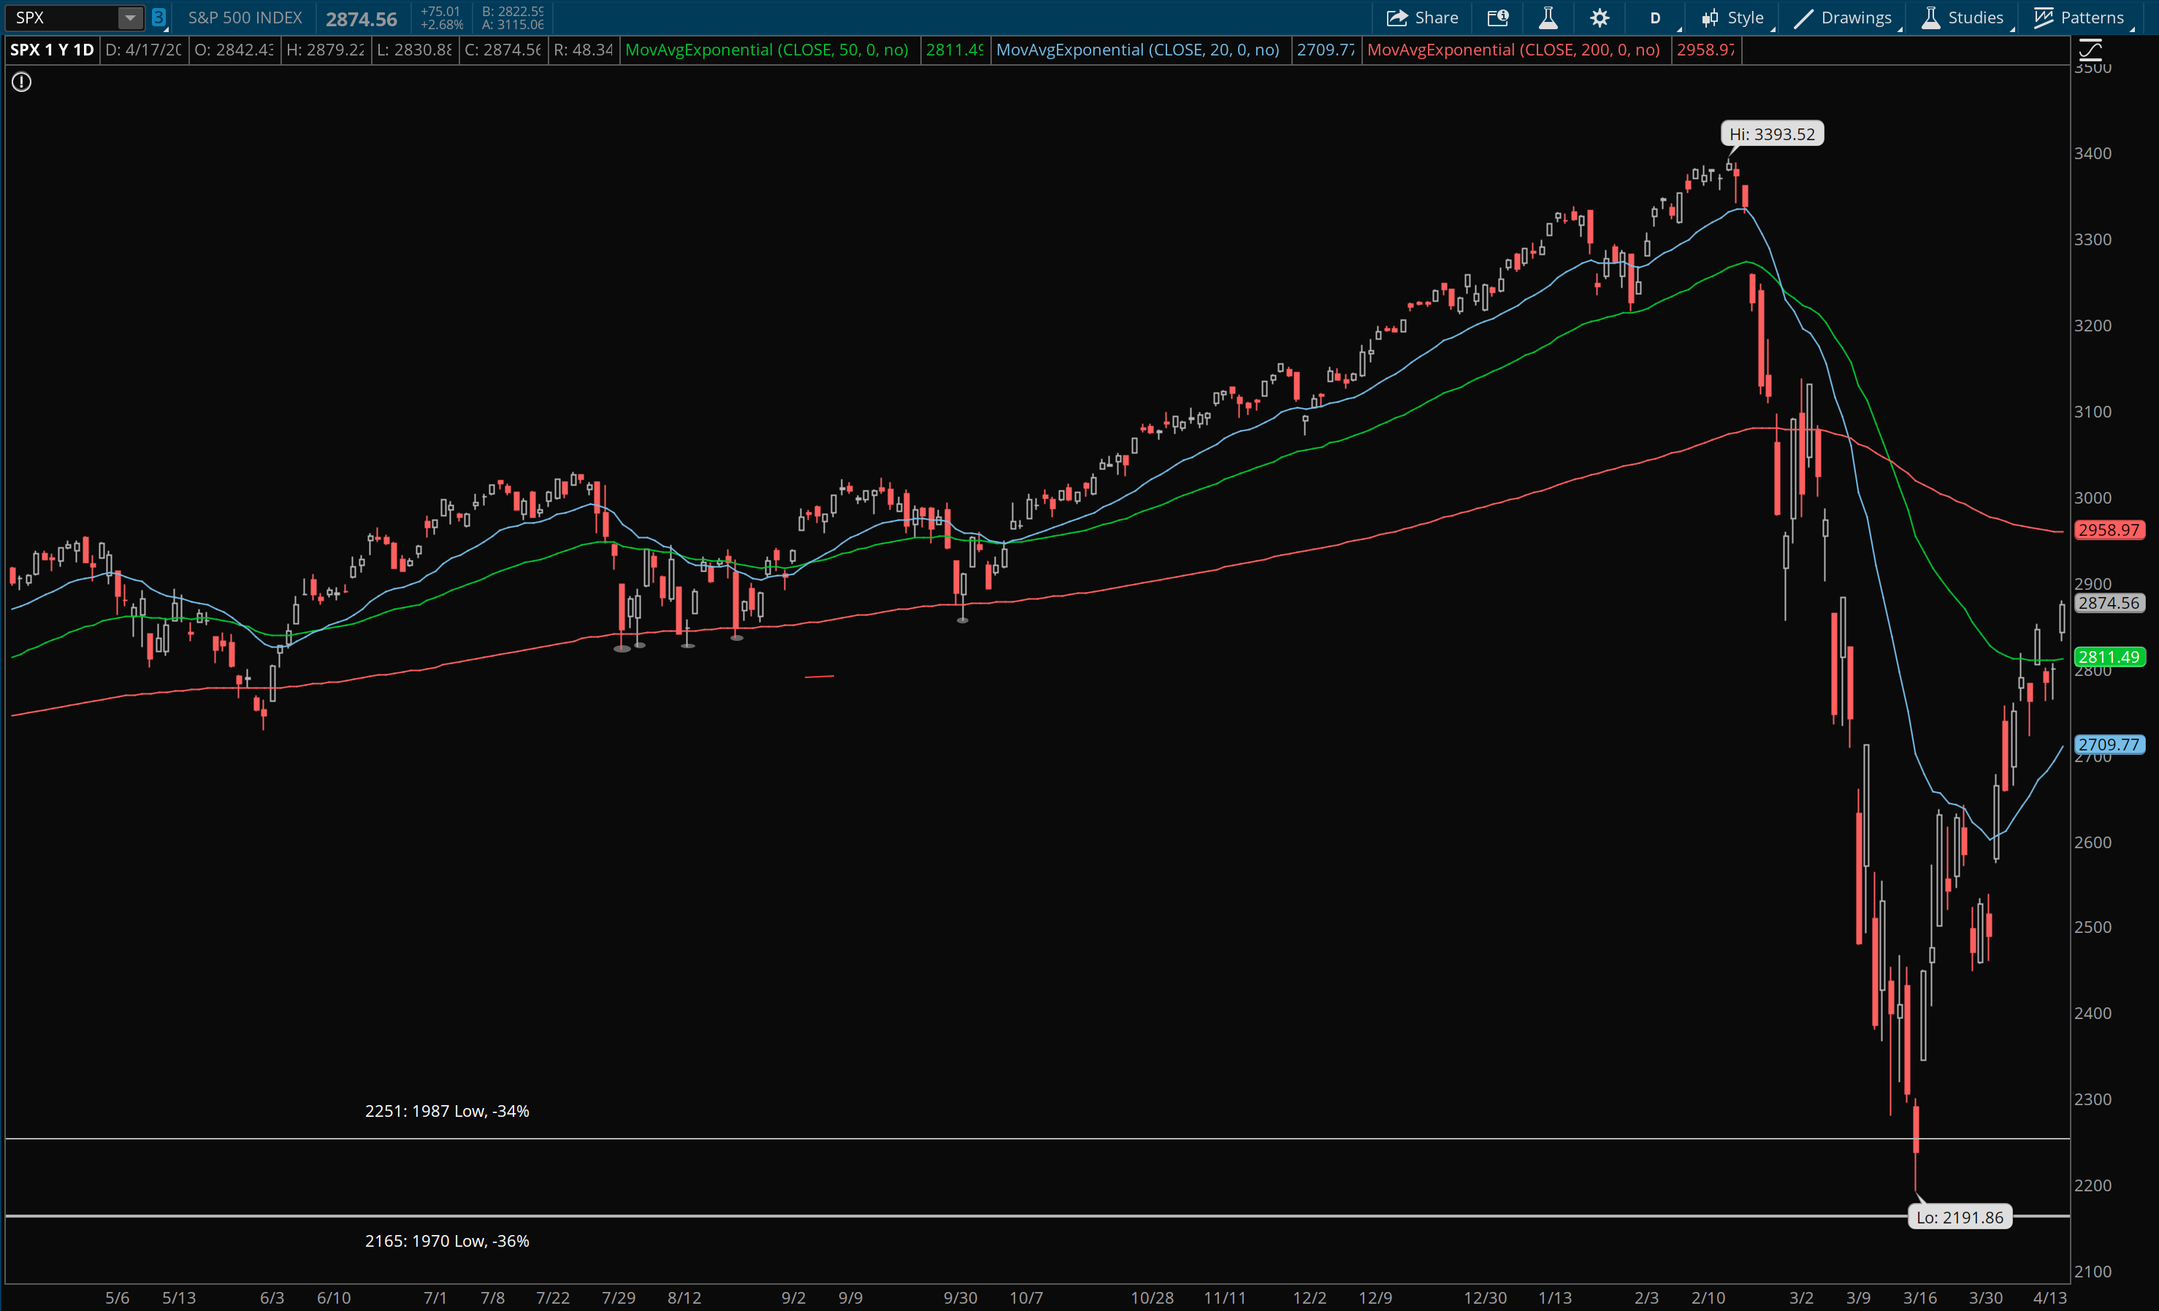Click the exclamation alert icon on the chart
2159x1311 pixels.
[x=22, y=82]
